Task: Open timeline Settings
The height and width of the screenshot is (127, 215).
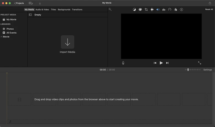Action: click(x=208, y=70)
